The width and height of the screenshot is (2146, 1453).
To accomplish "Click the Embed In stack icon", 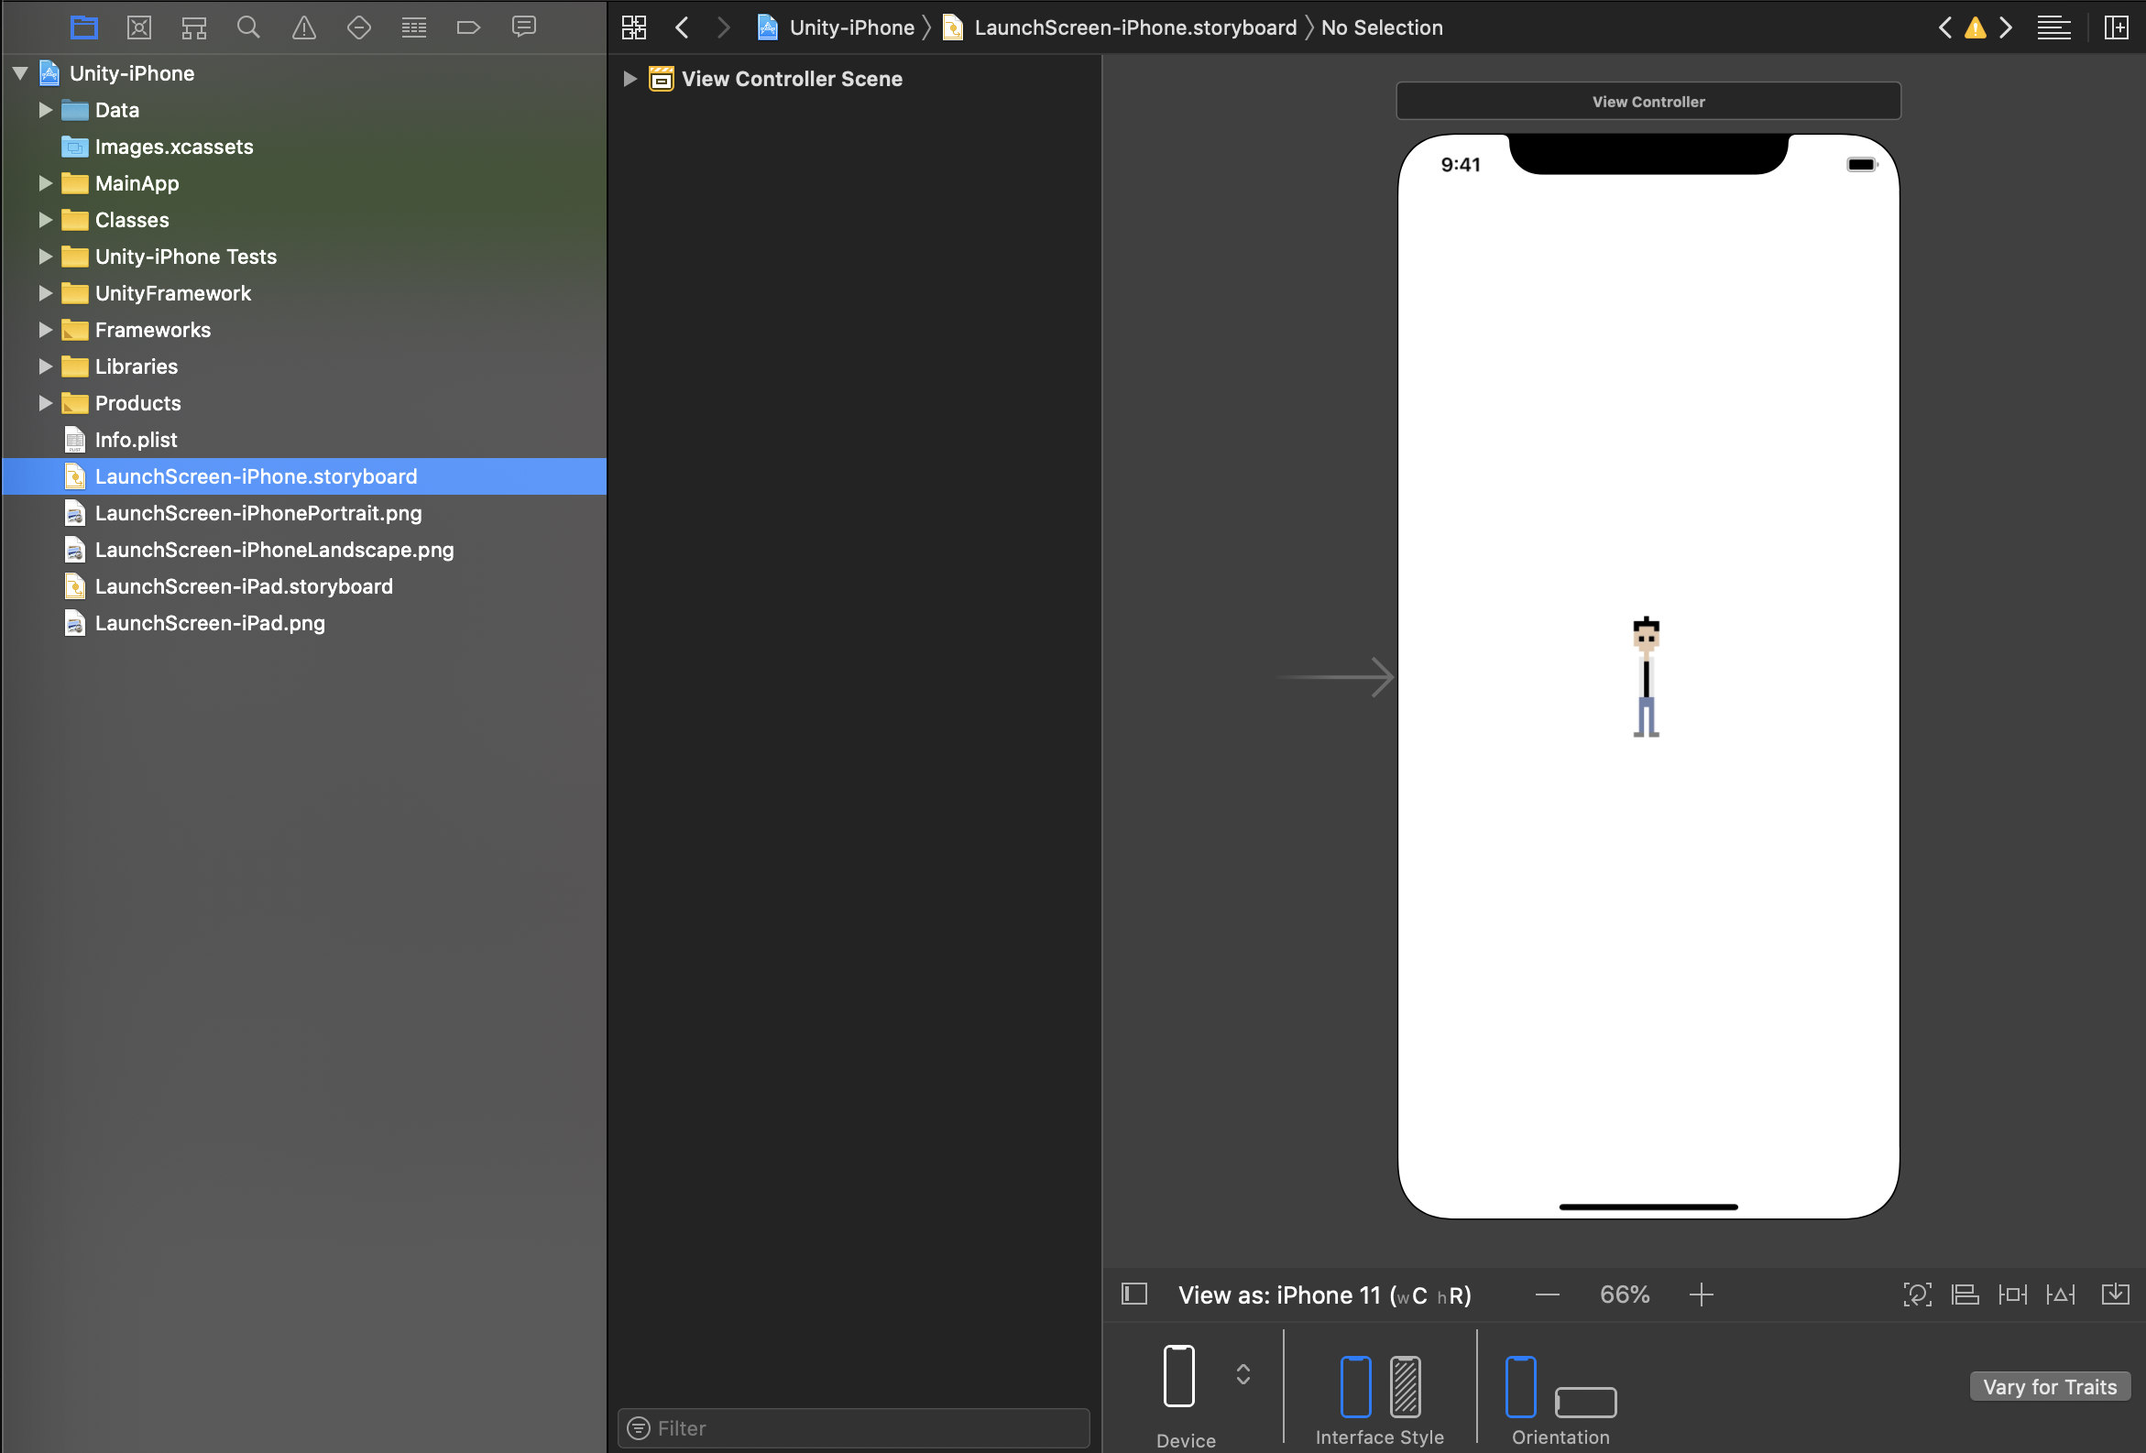I will click(2115, 1295).
